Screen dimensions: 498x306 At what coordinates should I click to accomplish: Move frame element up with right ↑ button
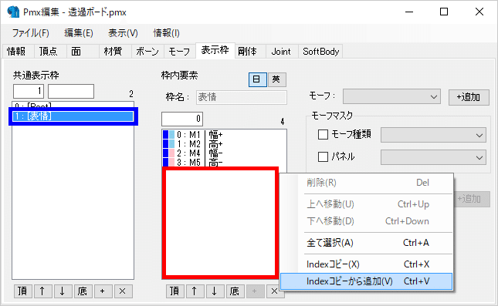[x=195, y=291]
